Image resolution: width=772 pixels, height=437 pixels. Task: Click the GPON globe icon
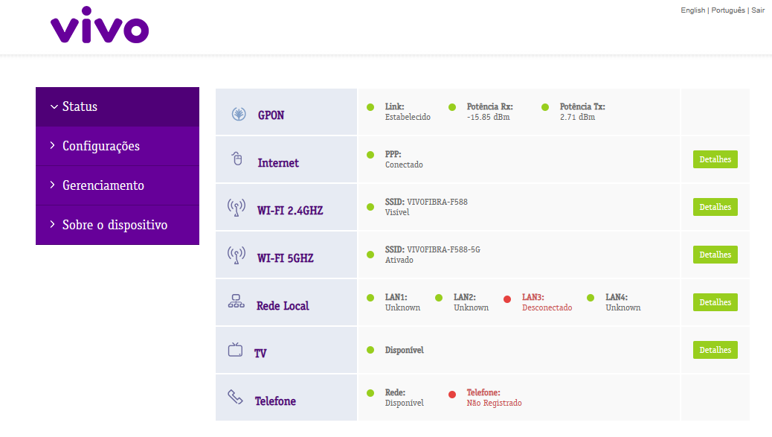pyautogui.click(x=239, y=115)
